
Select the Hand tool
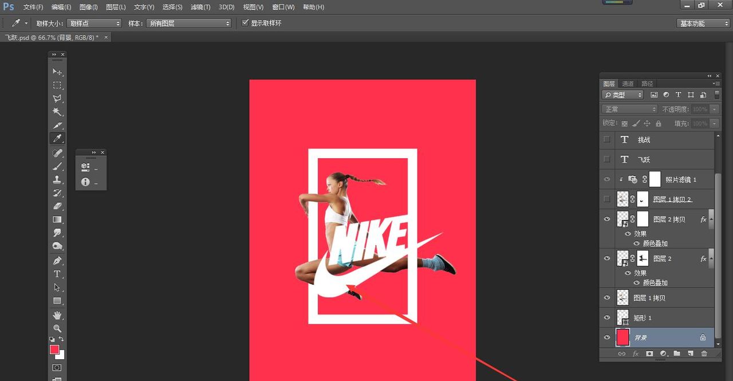[57, 315]
